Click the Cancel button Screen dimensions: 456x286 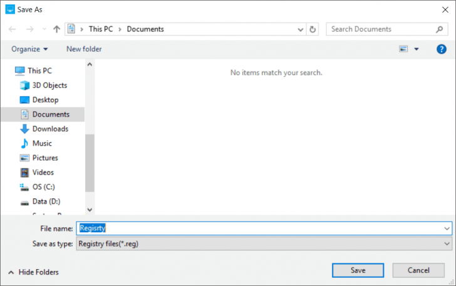[418, 270]
